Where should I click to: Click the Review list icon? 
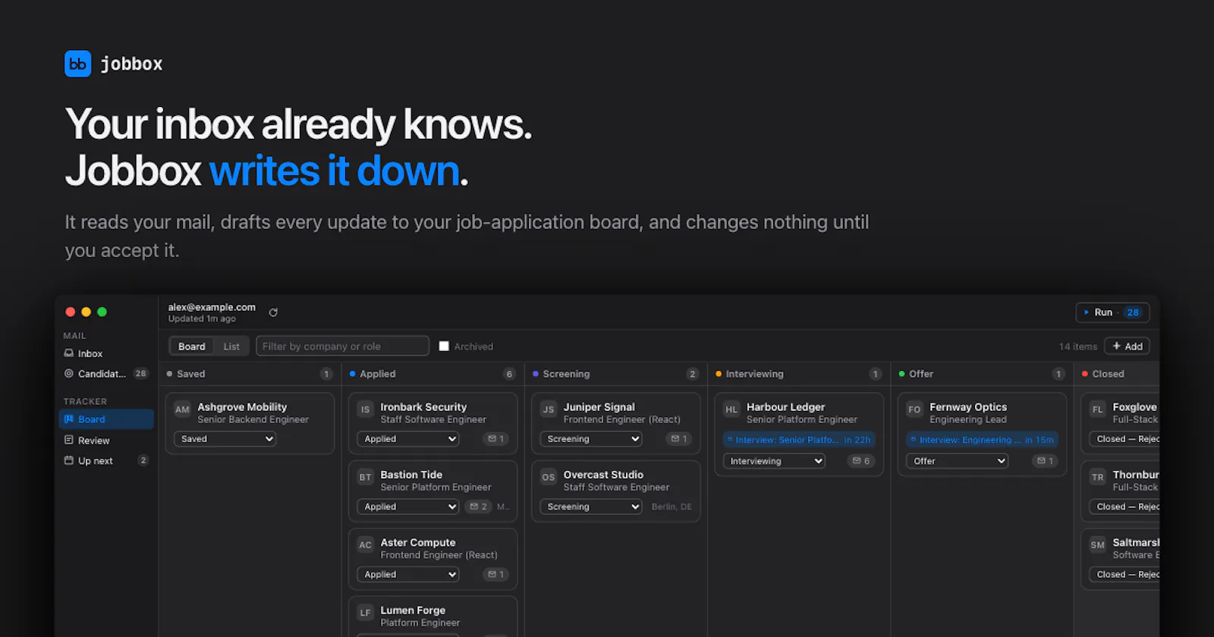69,440
